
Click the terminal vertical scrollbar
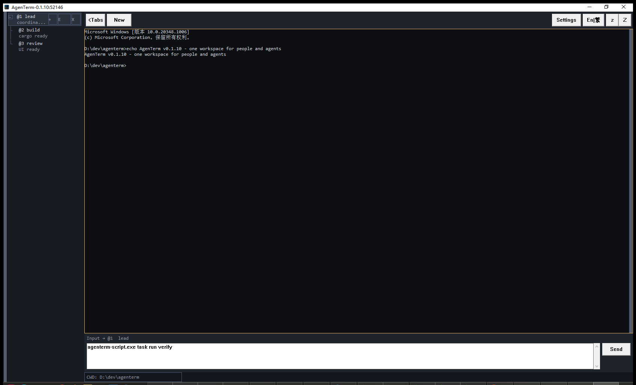pos(631,181)
